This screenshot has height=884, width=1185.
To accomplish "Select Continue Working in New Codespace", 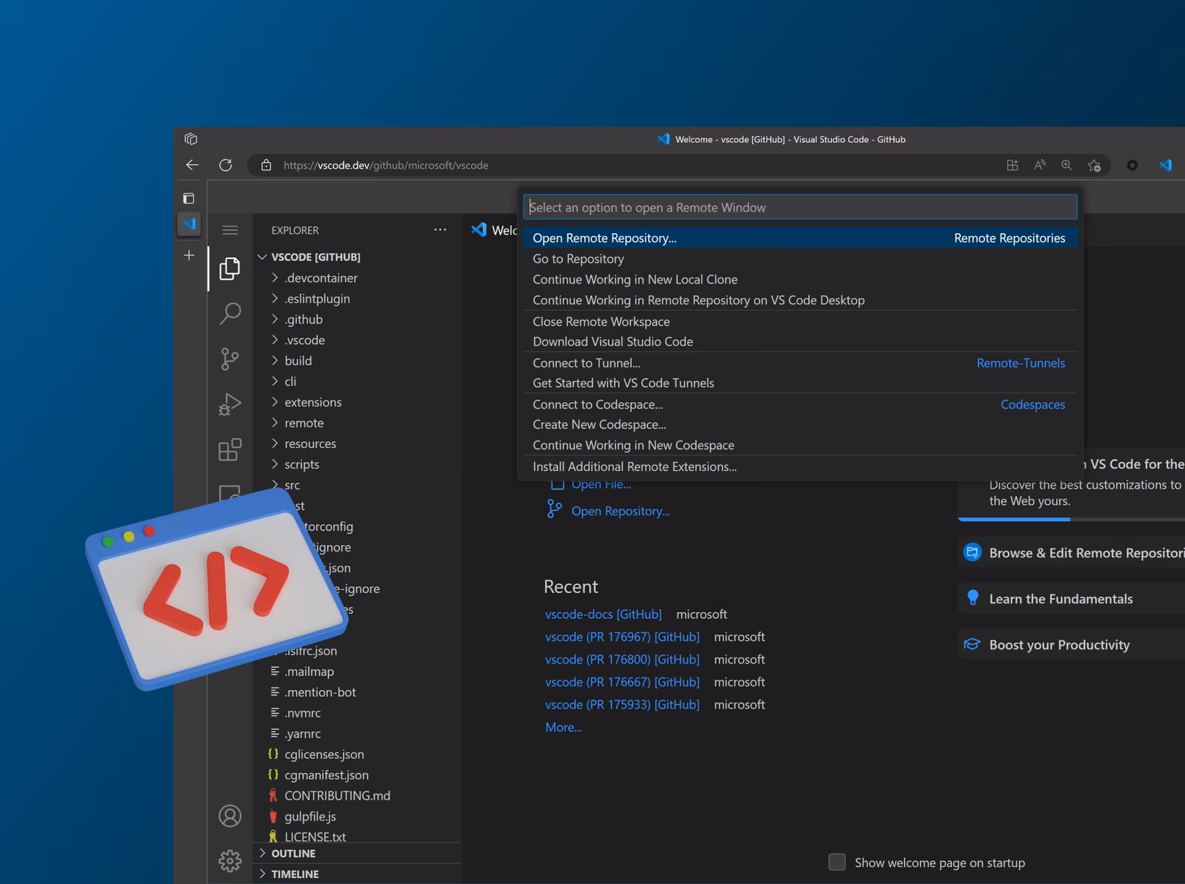I will (800, 445).
